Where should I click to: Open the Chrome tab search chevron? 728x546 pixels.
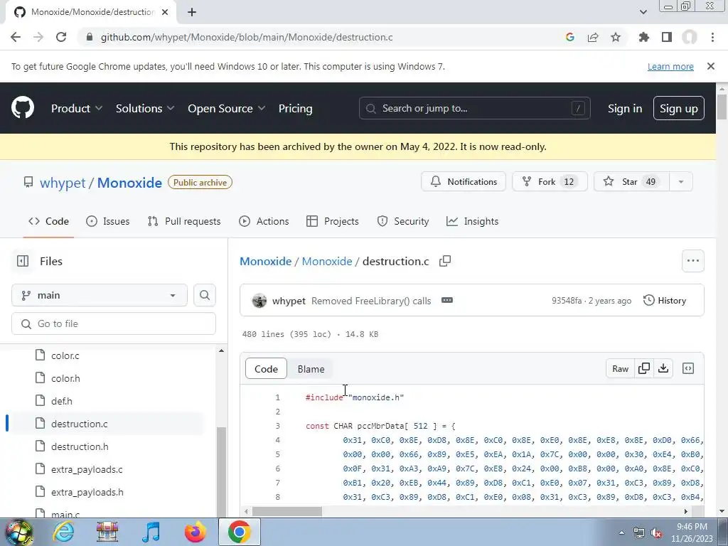[643, 12]
